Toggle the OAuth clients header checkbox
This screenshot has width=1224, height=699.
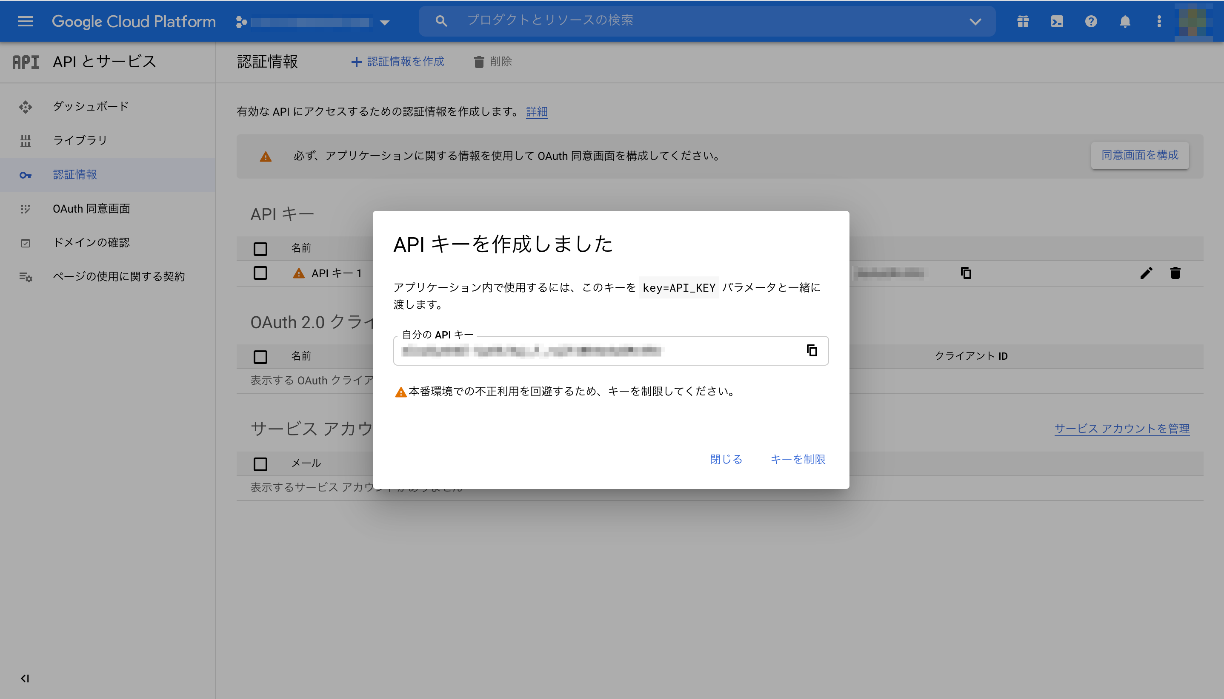pos(260,357)
